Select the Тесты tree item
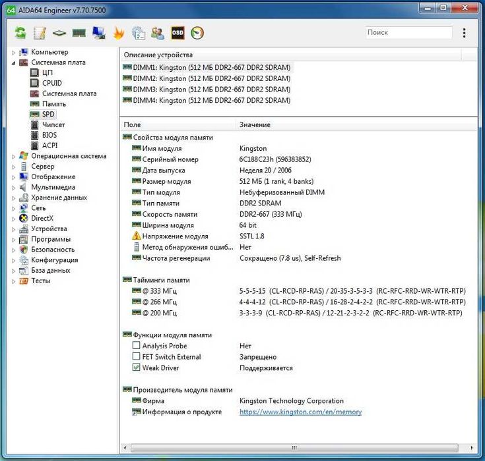485x461 pixels. point(40,281)
